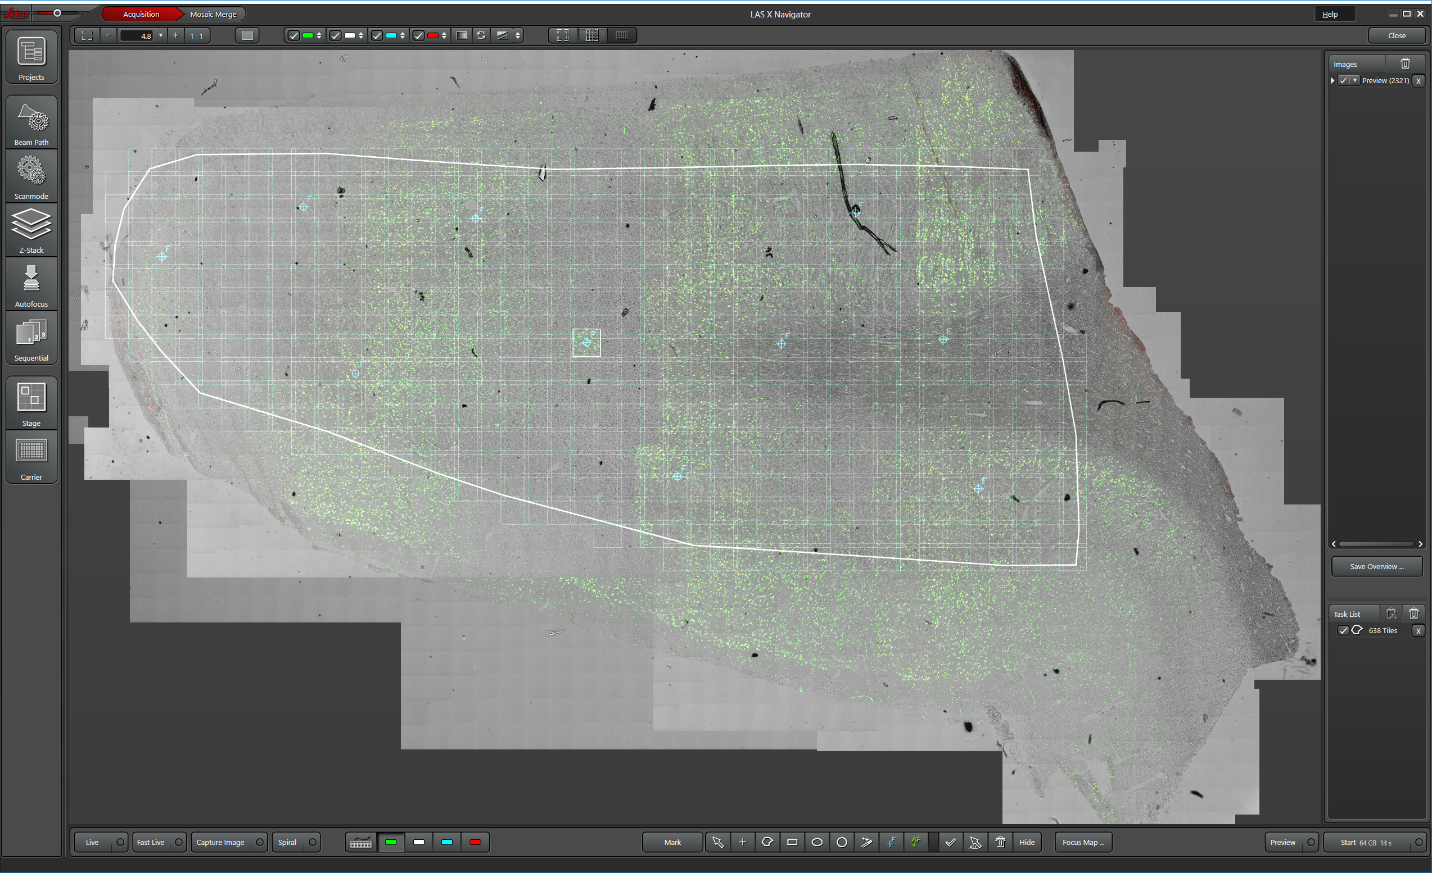1432x873 pixels.
Task: Open the cyan channel stepper arrows
Action: (x=402, y=35)
